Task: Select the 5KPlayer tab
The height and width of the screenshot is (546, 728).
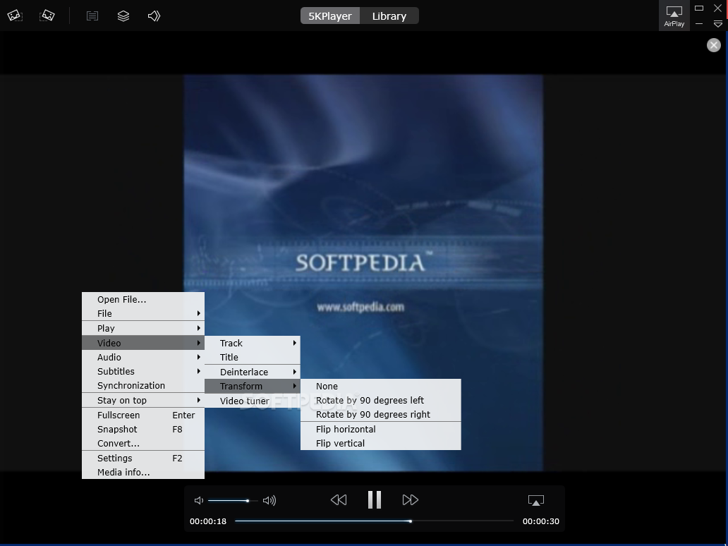Action: (x=330, y=16)
